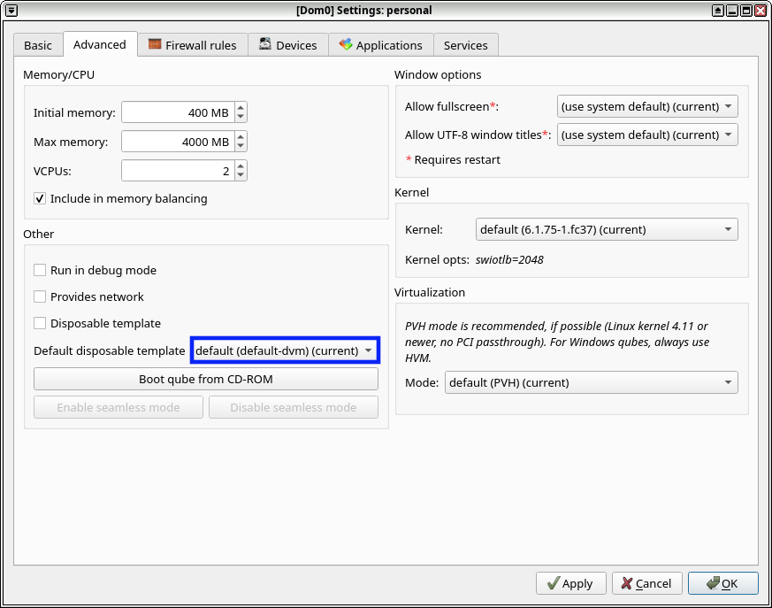Open the window menu icon in title bar

click(11, 11)
